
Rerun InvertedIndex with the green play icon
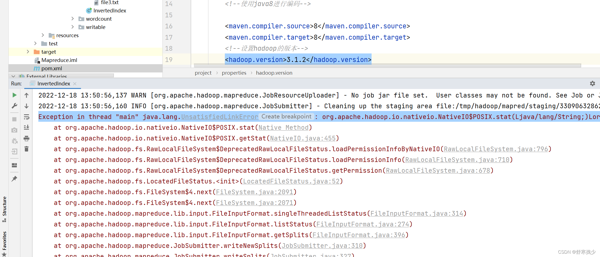click(x=14, y=95)
